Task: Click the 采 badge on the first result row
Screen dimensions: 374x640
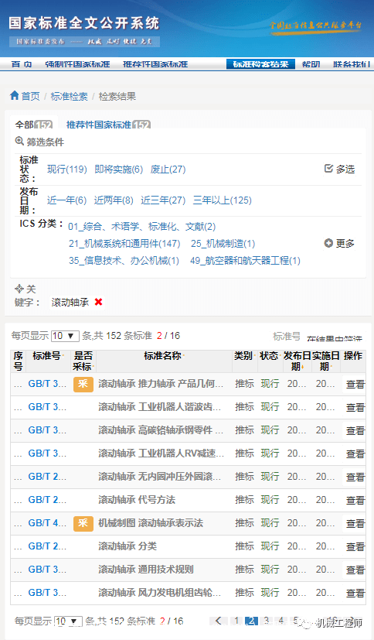Action: 83,384
